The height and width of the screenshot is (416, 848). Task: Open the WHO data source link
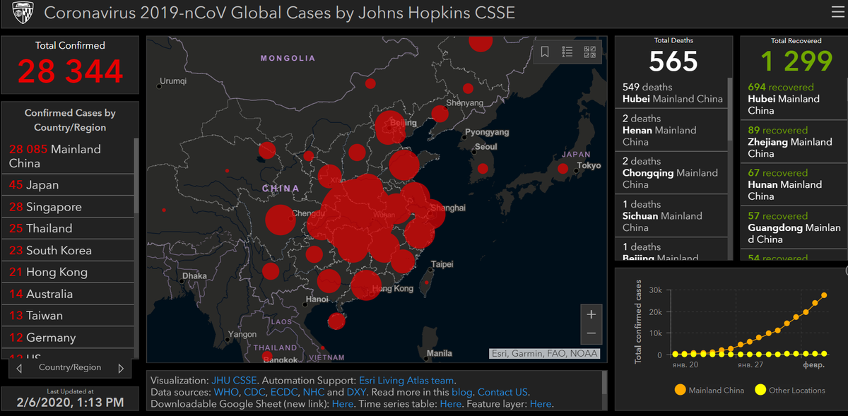(x=225, y=392)
